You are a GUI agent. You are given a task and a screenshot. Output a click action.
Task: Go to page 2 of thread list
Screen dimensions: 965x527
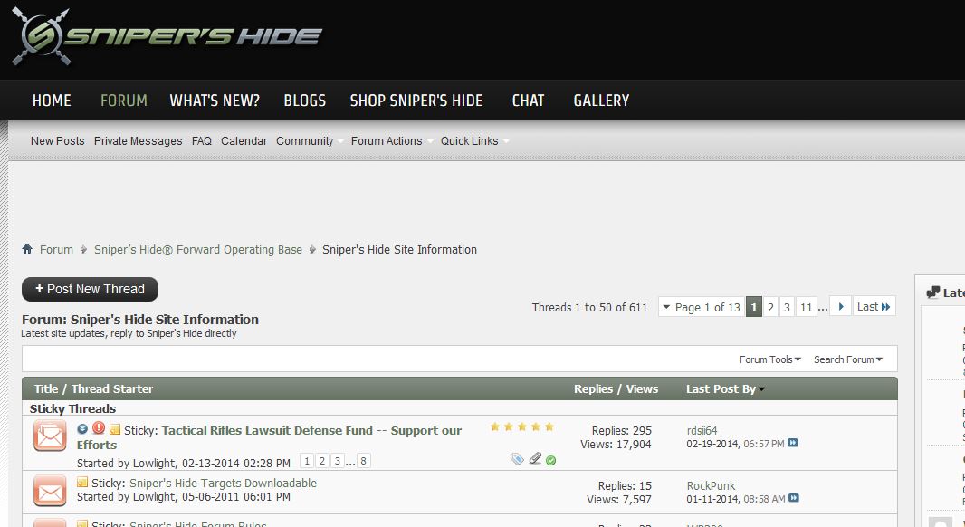(x=770, y=307)
